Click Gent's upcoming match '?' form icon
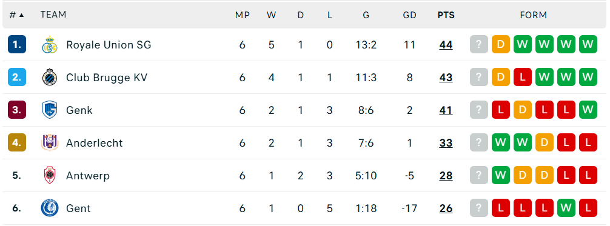 [479, 208]
